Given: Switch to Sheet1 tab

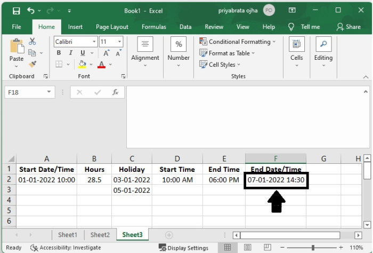Looking at the screenshot, I should click(x=68, y=235).
